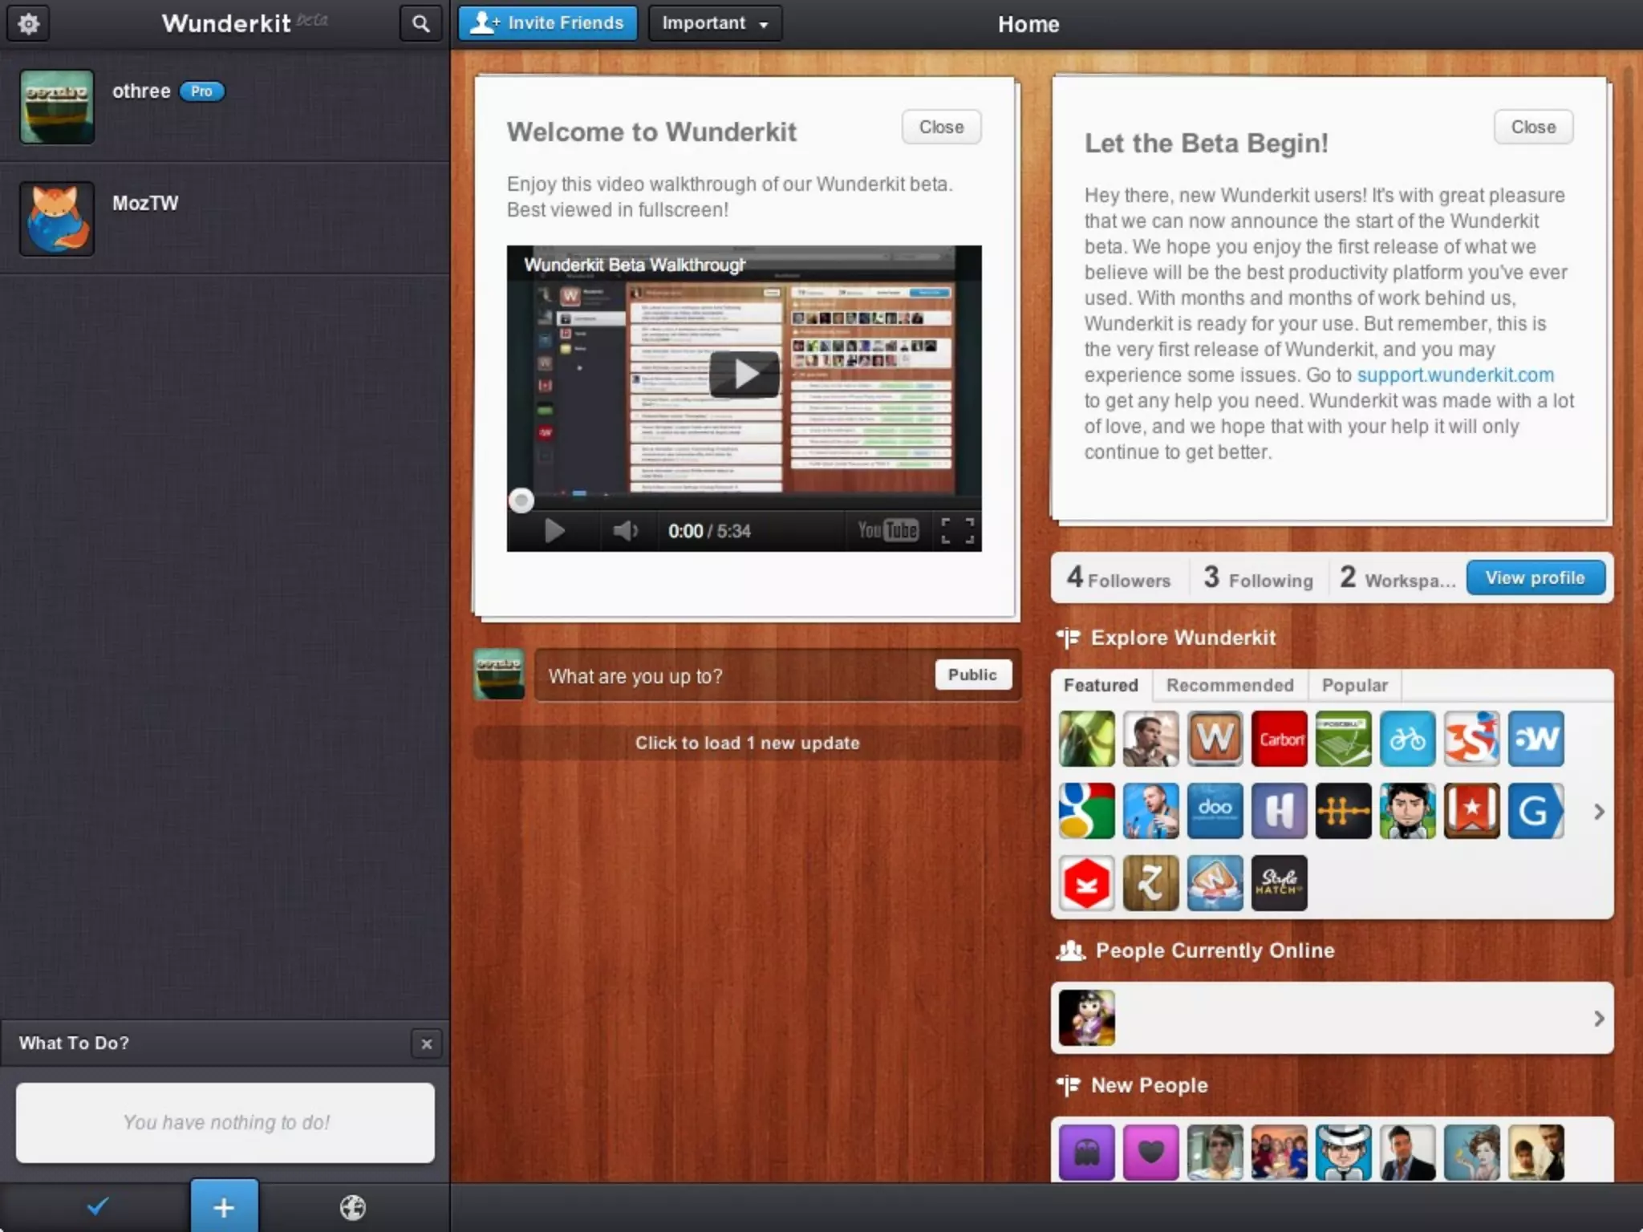The height and width of the screenshot is (1232, 1643).
Task: Open the checkmark tasks tab at bottom
Action: [98, 1206]
